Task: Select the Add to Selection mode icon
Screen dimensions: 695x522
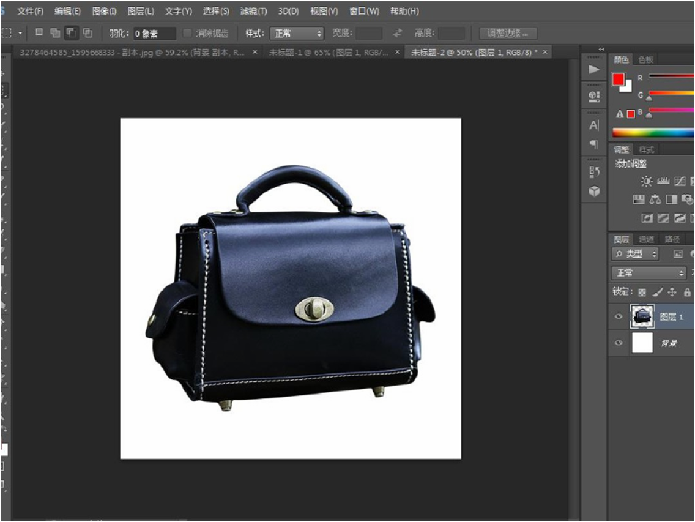Action: tap(55, 32)
